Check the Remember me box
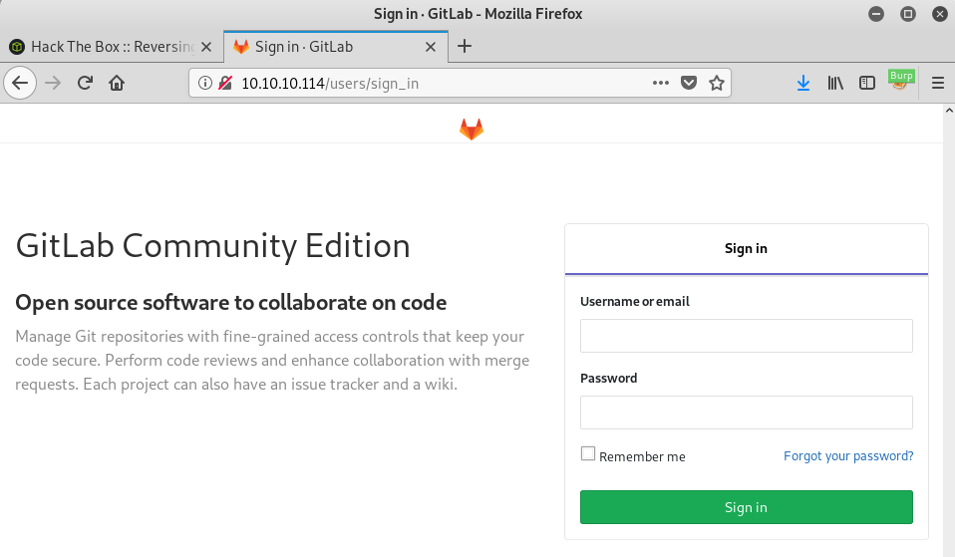 (x=588, y=454)
